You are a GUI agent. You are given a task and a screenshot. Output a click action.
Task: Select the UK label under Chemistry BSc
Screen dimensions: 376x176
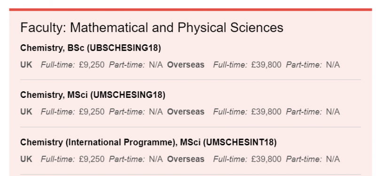26,65
